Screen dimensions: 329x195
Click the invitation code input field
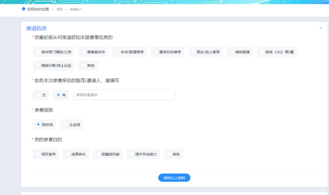coord(124,95)
